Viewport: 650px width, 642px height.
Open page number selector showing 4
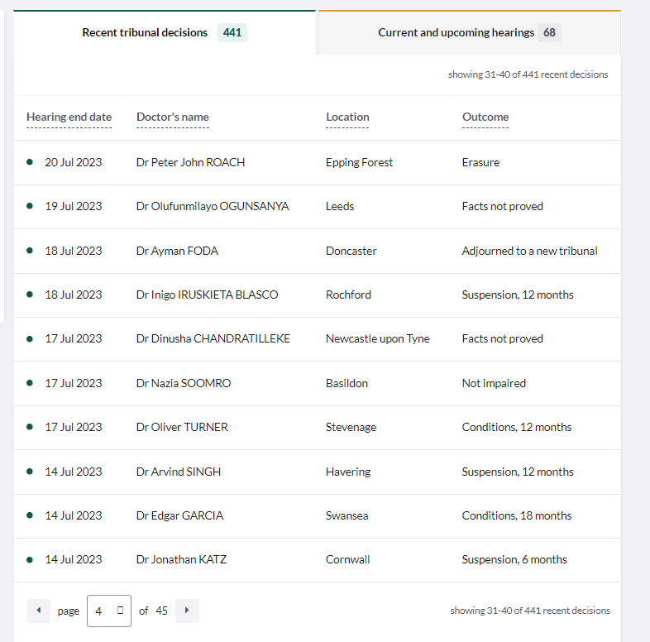[108, 611]
